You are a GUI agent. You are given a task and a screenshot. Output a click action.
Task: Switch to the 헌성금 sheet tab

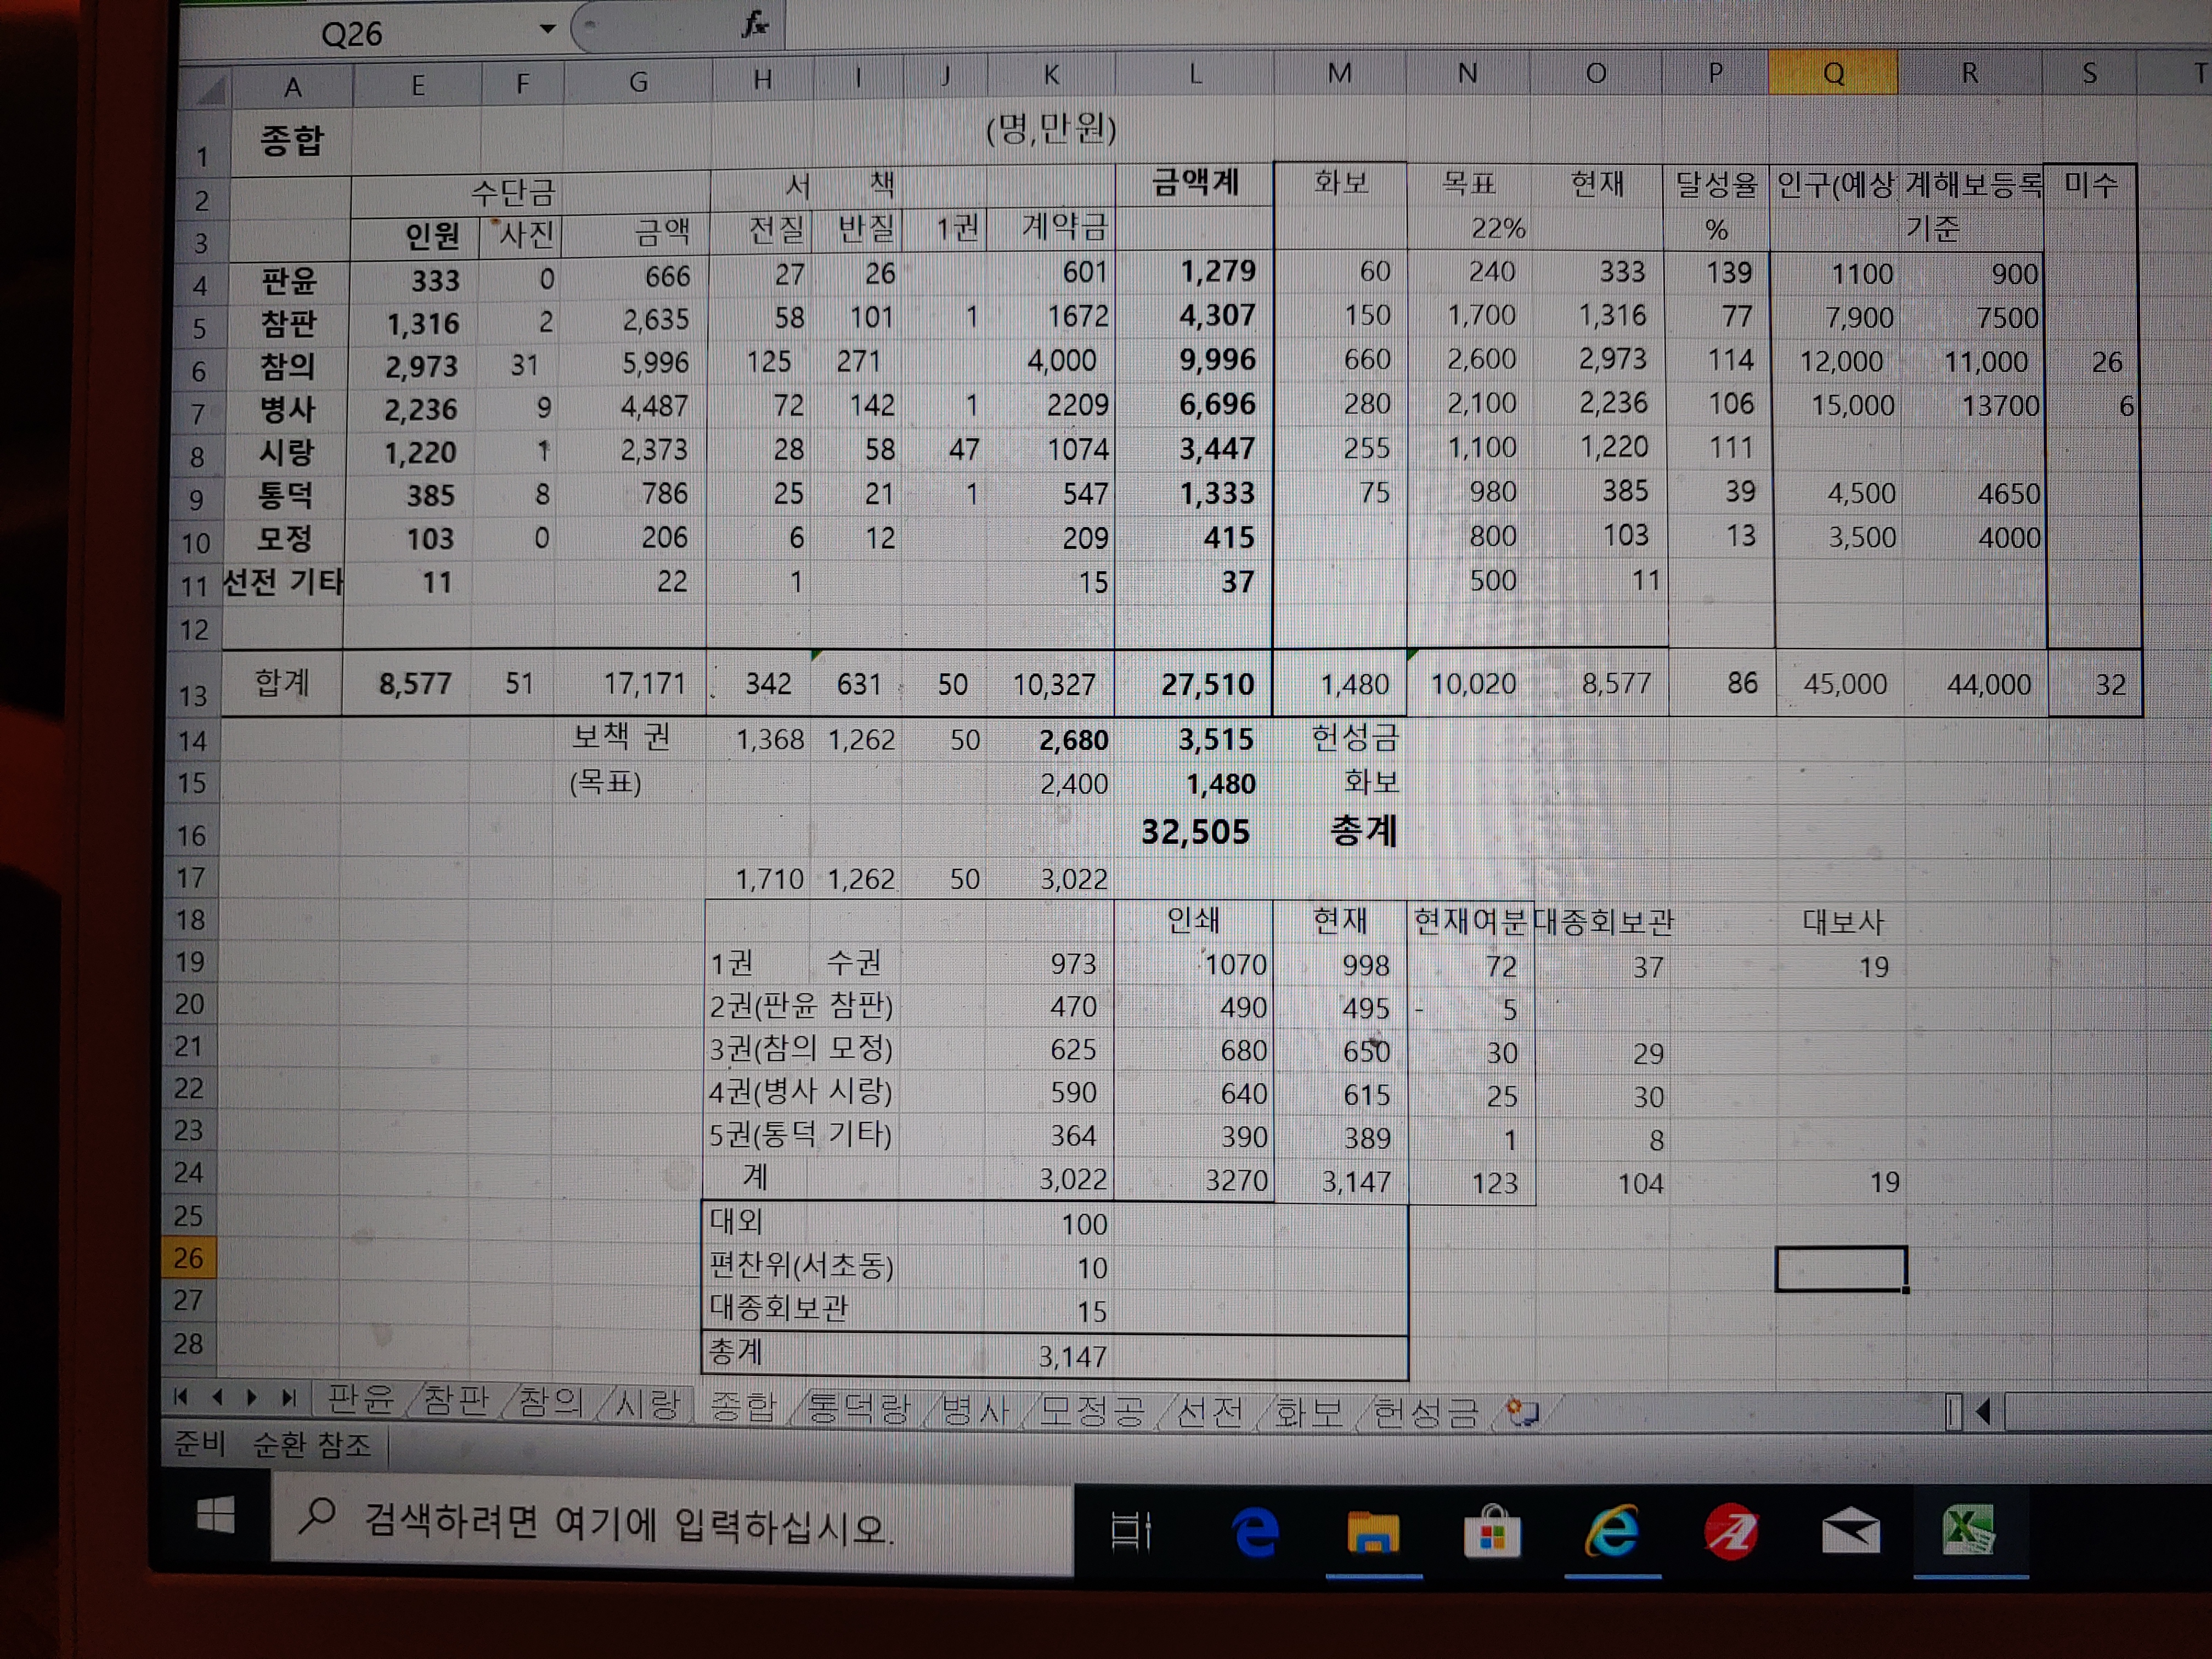tap(1425, 1413)
